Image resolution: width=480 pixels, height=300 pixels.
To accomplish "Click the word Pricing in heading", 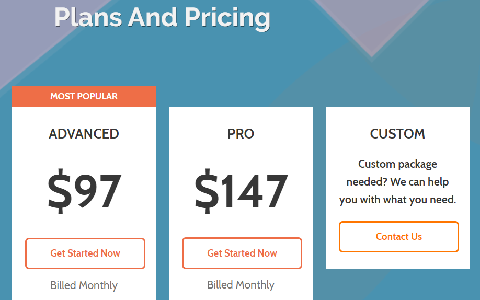I will coord(227,17).
